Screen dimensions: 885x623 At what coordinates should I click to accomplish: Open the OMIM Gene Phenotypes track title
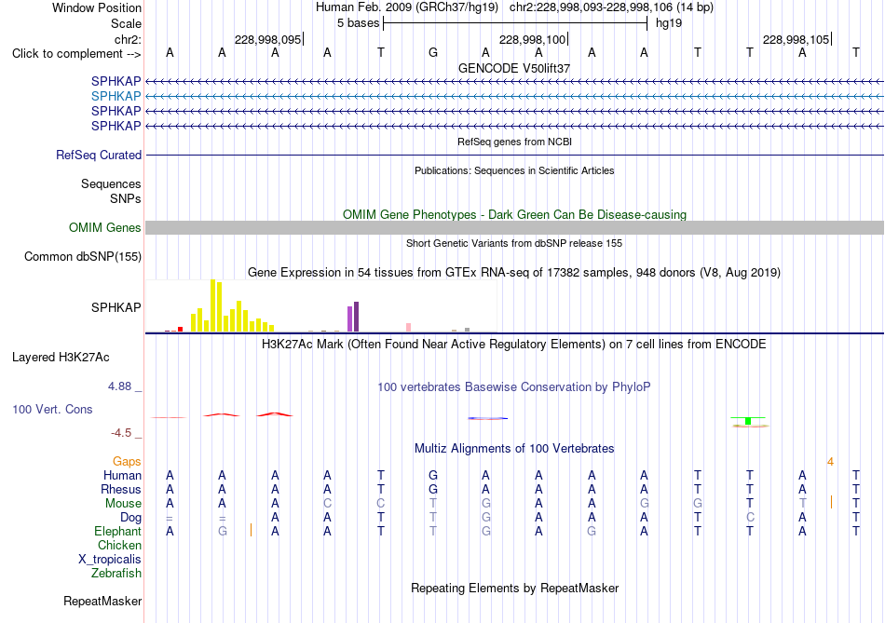[x=514, y=214]
